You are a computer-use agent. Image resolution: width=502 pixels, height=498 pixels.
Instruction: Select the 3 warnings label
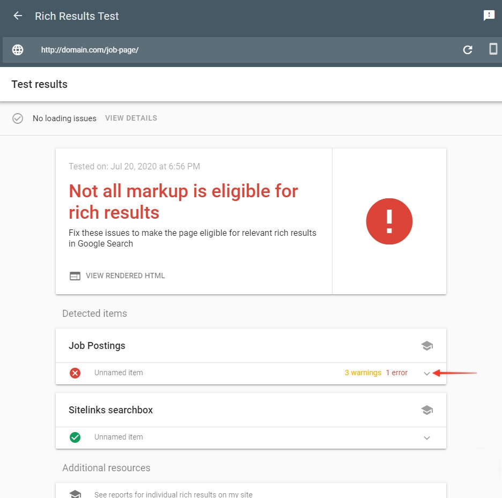pyautogui.click(x=363, y=373)
